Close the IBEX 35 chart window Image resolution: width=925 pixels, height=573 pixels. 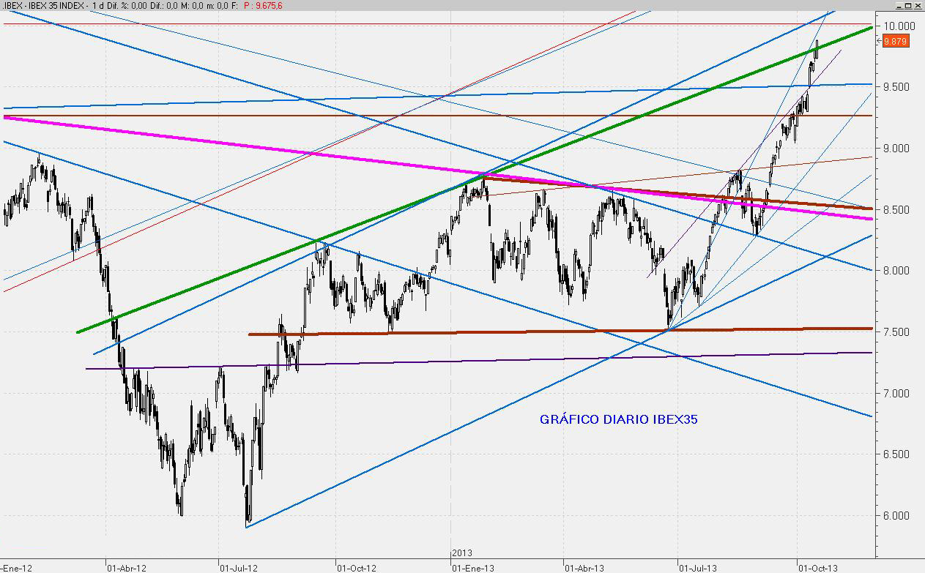pyautogui.click(x=918, y=5)
